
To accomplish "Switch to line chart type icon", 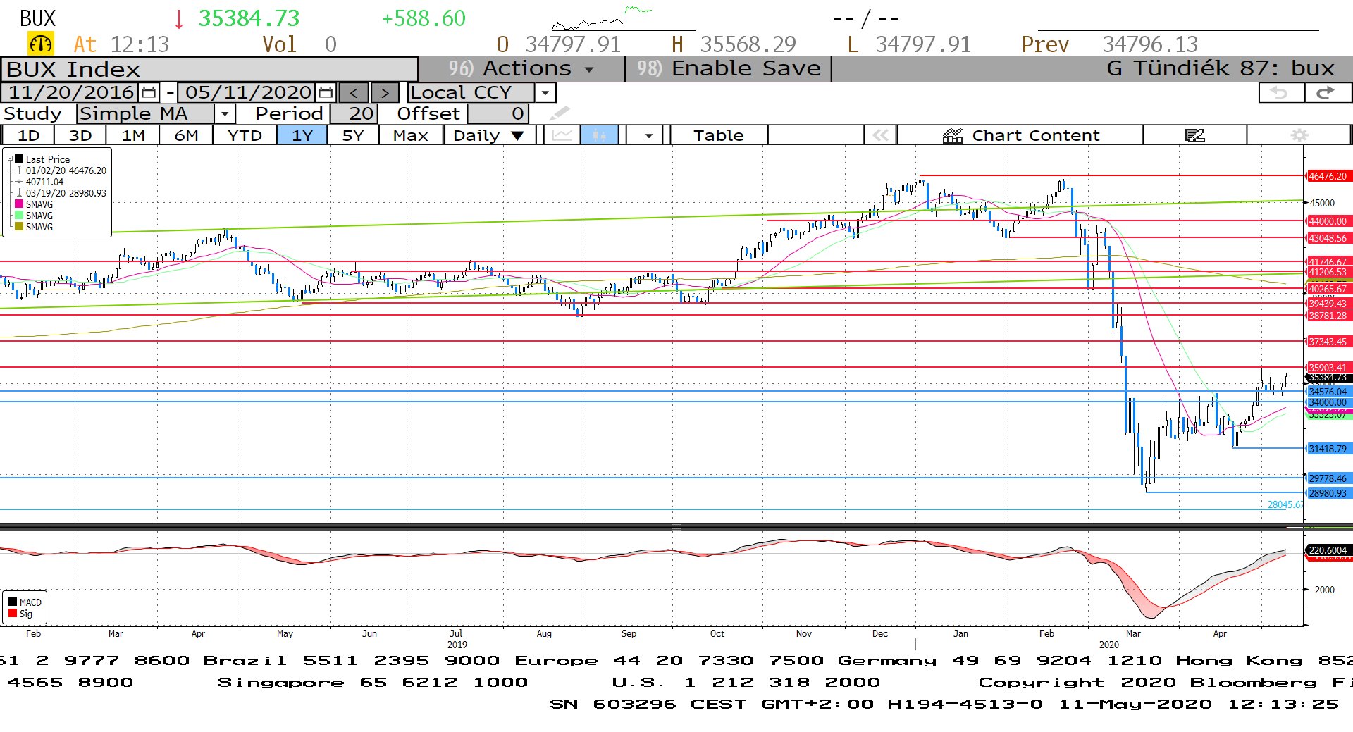I will click(562, 135).
